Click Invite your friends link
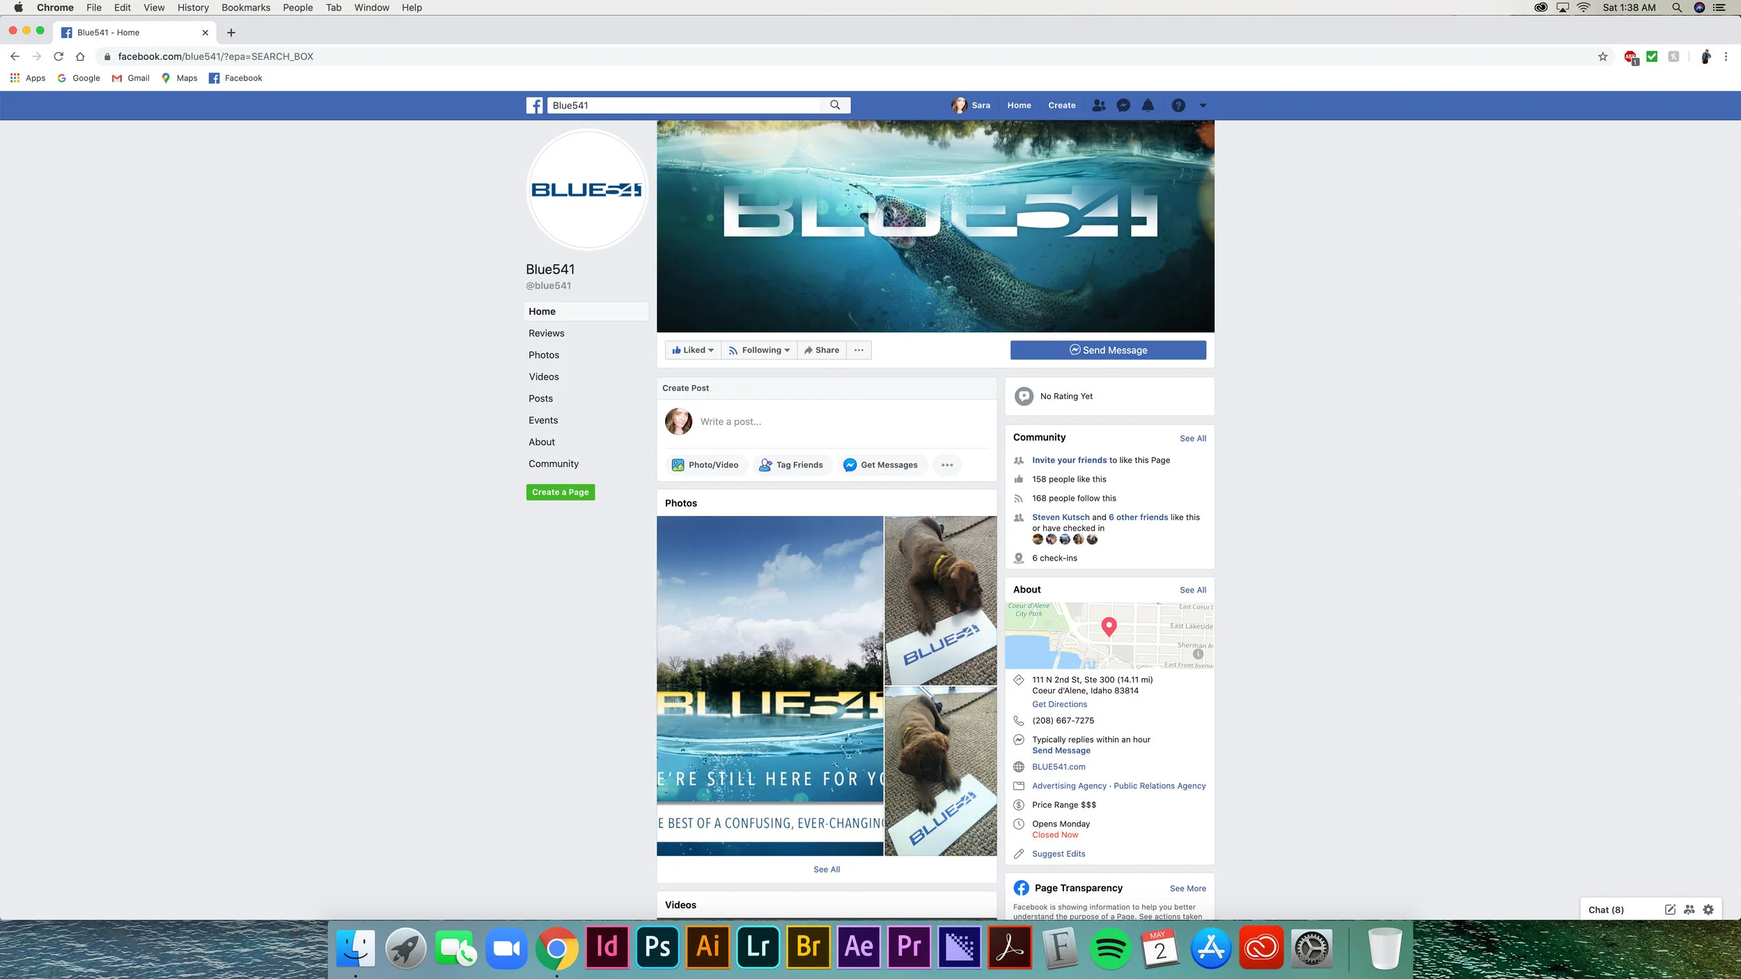The height and width of the screenshot is (979, 1741). (x=1069, y=460)
